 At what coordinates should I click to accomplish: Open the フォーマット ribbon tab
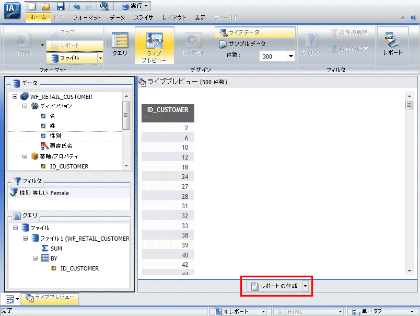[x=87, y=18]
